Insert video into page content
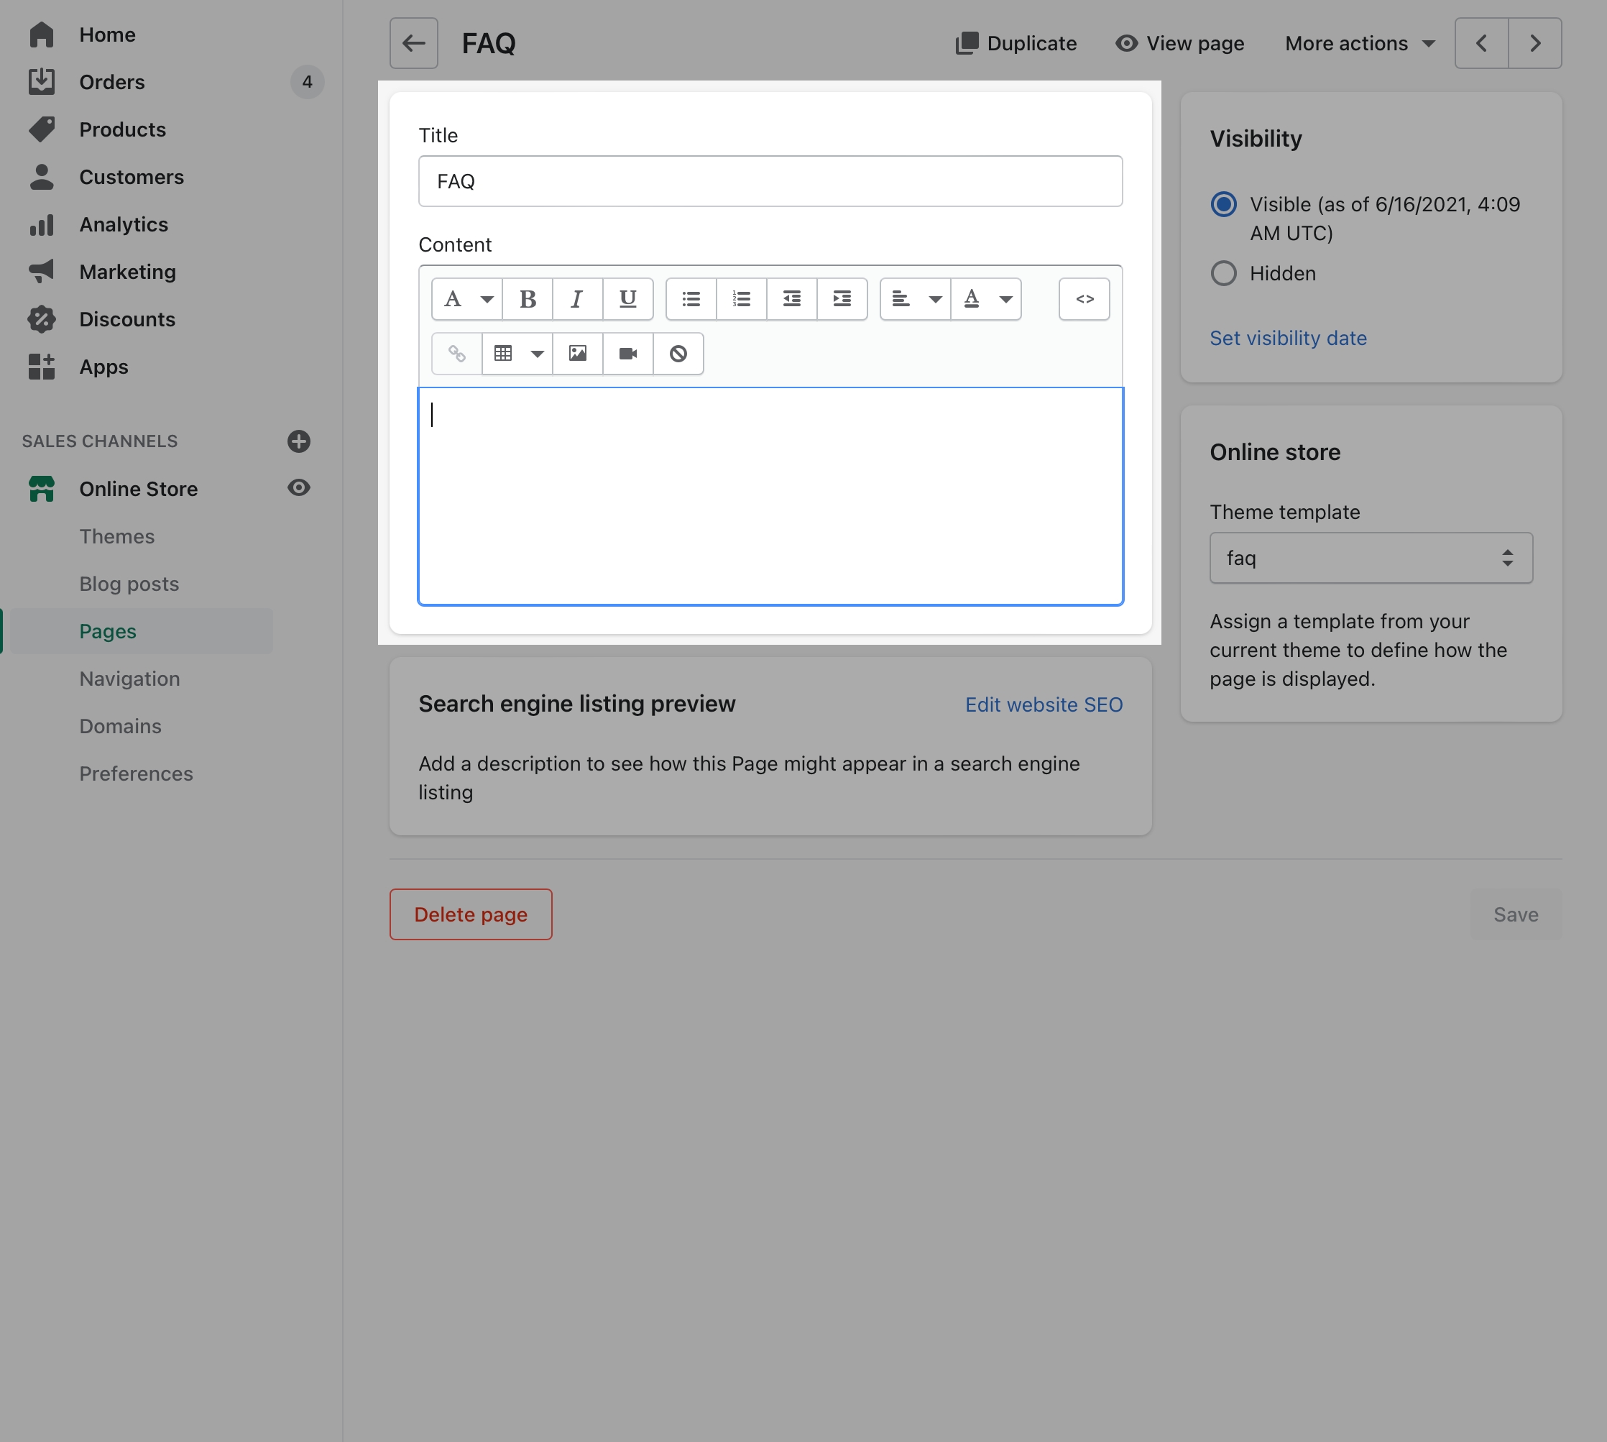 point(627,354)
